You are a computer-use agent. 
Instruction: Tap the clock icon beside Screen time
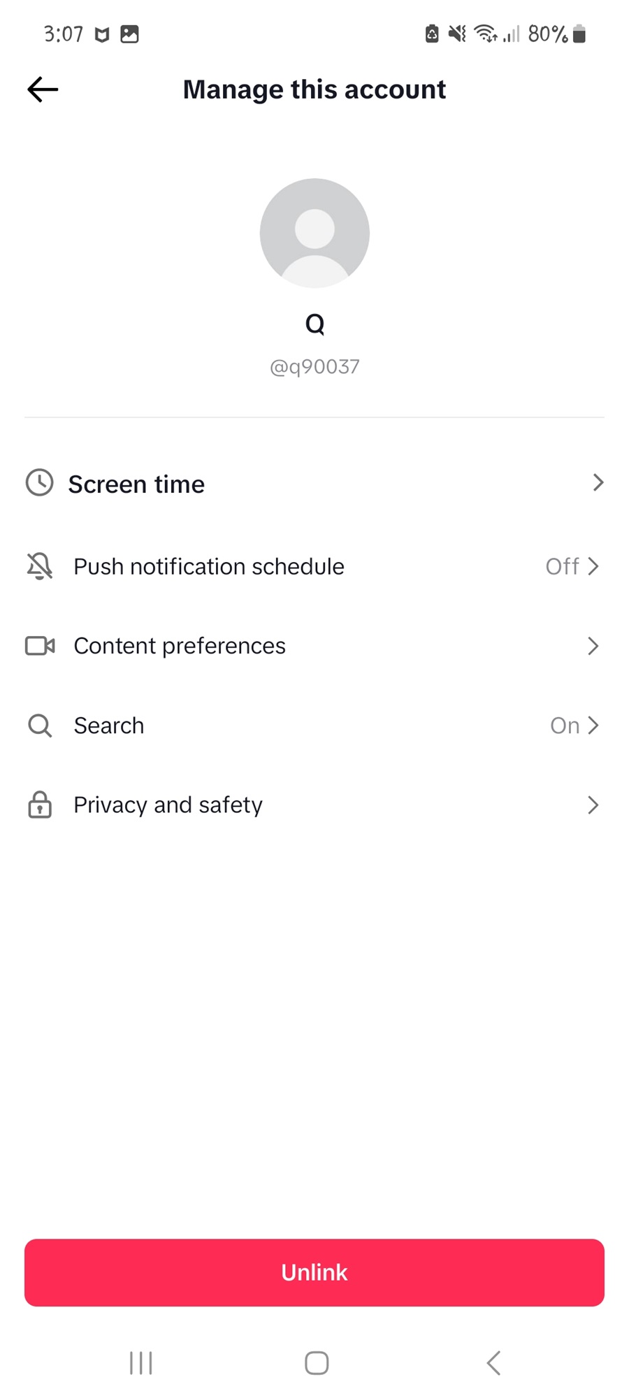click(40, 483)
